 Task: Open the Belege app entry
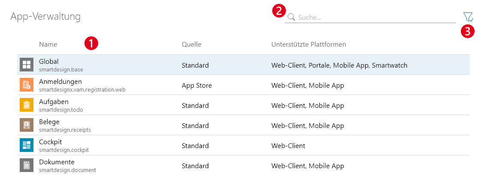click(49, 122)
